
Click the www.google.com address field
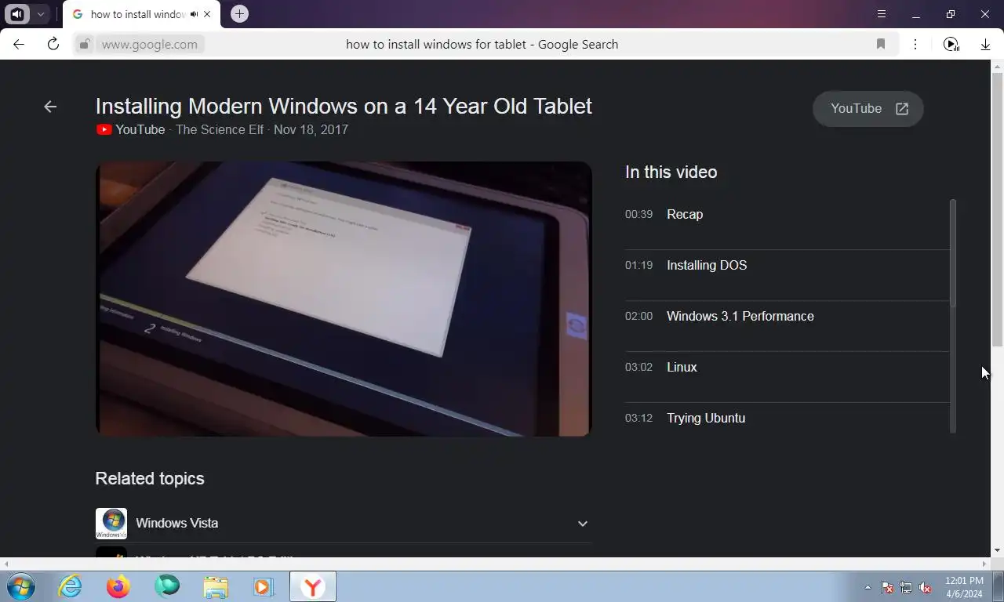(149, 45)
